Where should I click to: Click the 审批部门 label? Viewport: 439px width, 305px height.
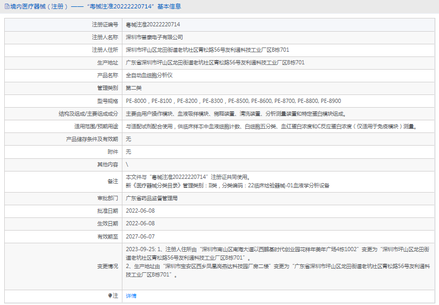[x=108, y=198]
